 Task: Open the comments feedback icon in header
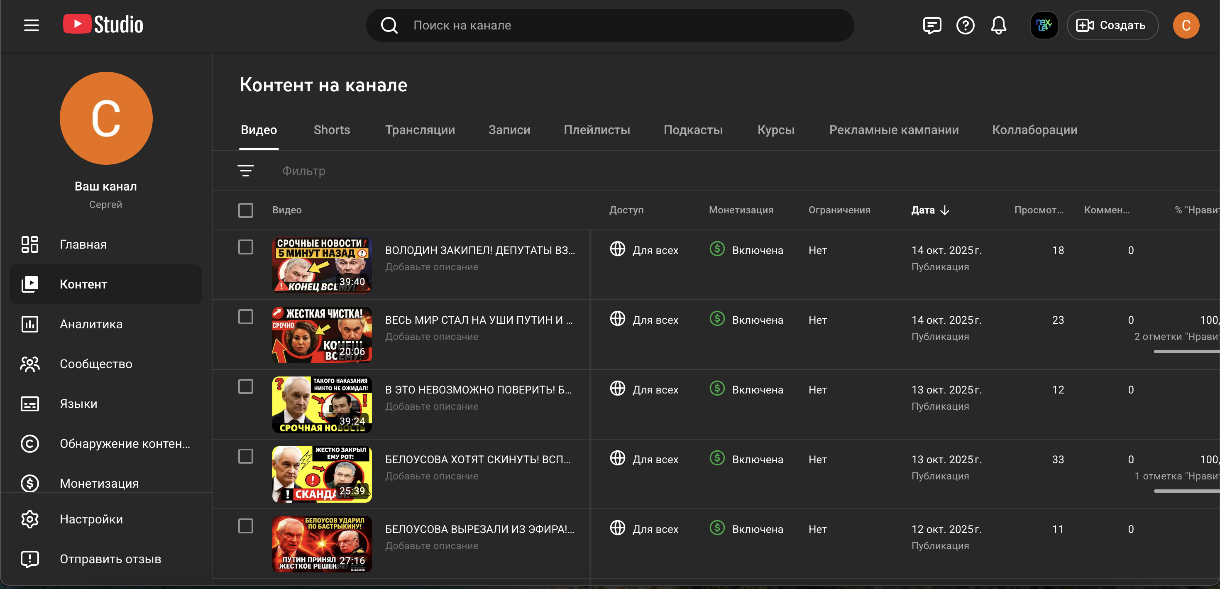pyautogui.click(x=932, y=25)
